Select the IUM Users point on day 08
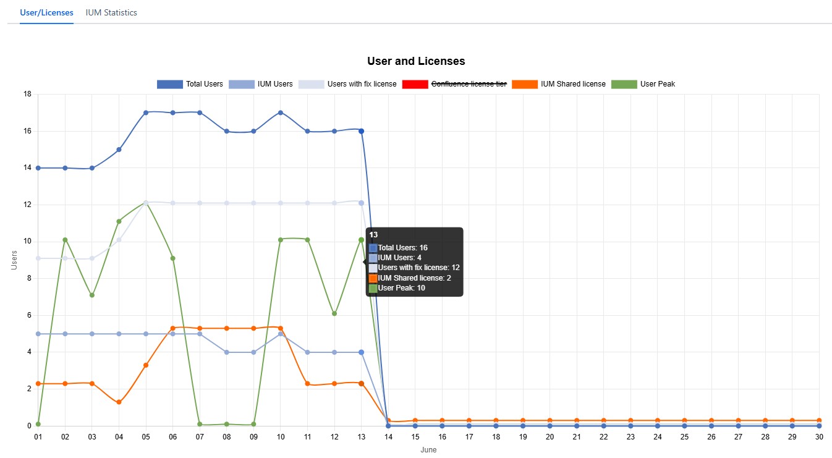 coord(227,352)
